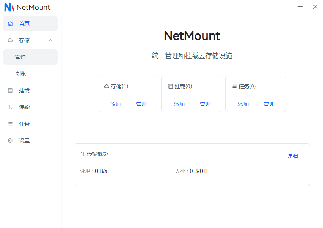This screenshot has height=228, width=323.
Task: Click 管理 in the 存储 card
Action: [141, 104]
